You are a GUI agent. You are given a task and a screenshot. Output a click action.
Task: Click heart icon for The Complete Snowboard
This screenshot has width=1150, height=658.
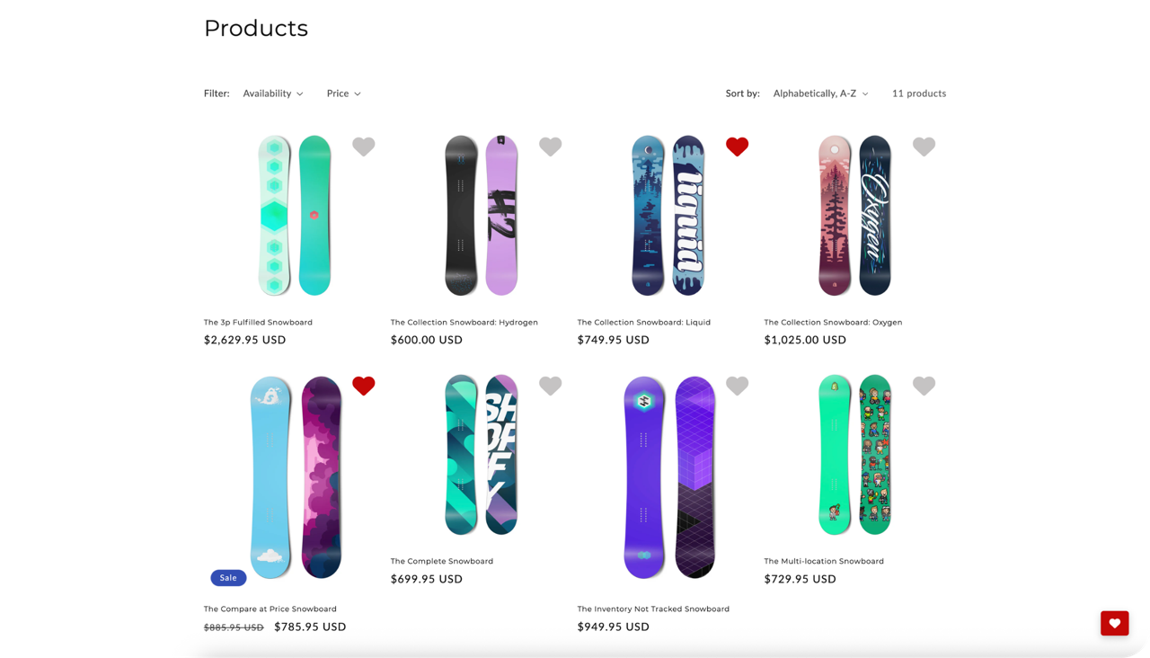(x=550, y=386)
